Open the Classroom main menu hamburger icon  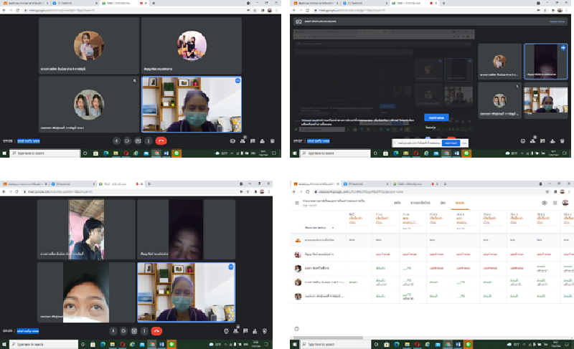click(296, 203)
